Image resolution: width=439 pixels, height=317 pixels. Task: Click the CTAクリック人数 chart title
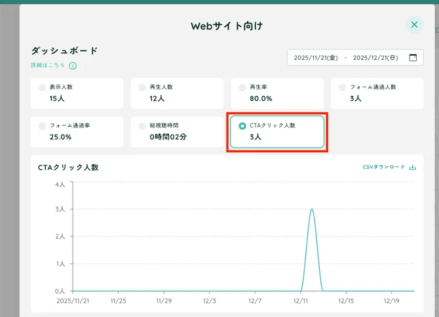pyautogui.click(x=68, y=167)
